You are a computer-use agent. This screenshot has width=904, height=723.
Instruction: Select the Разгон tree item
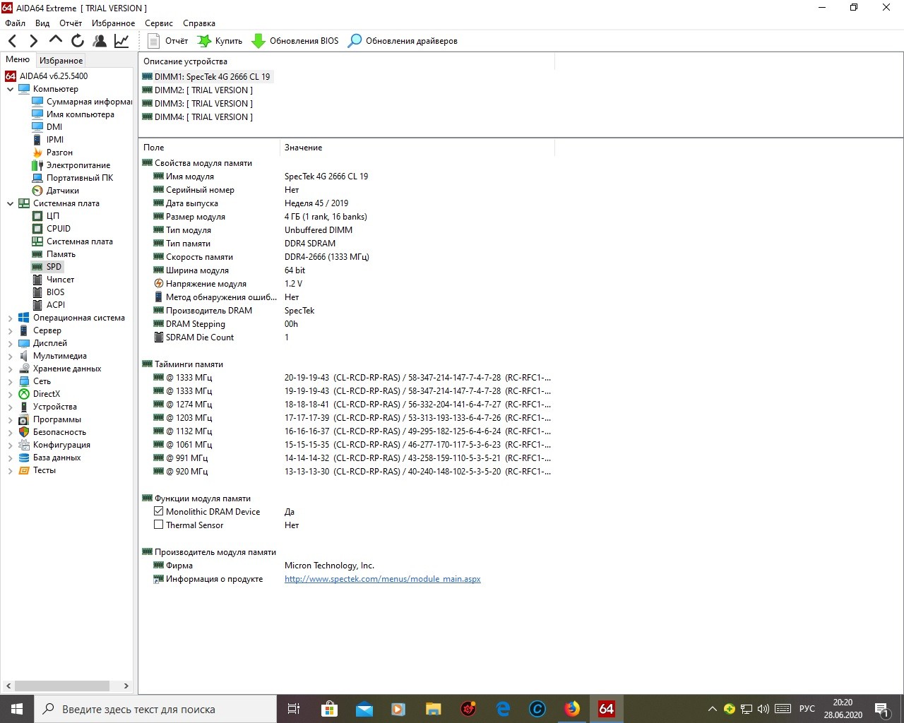[52, 153]
